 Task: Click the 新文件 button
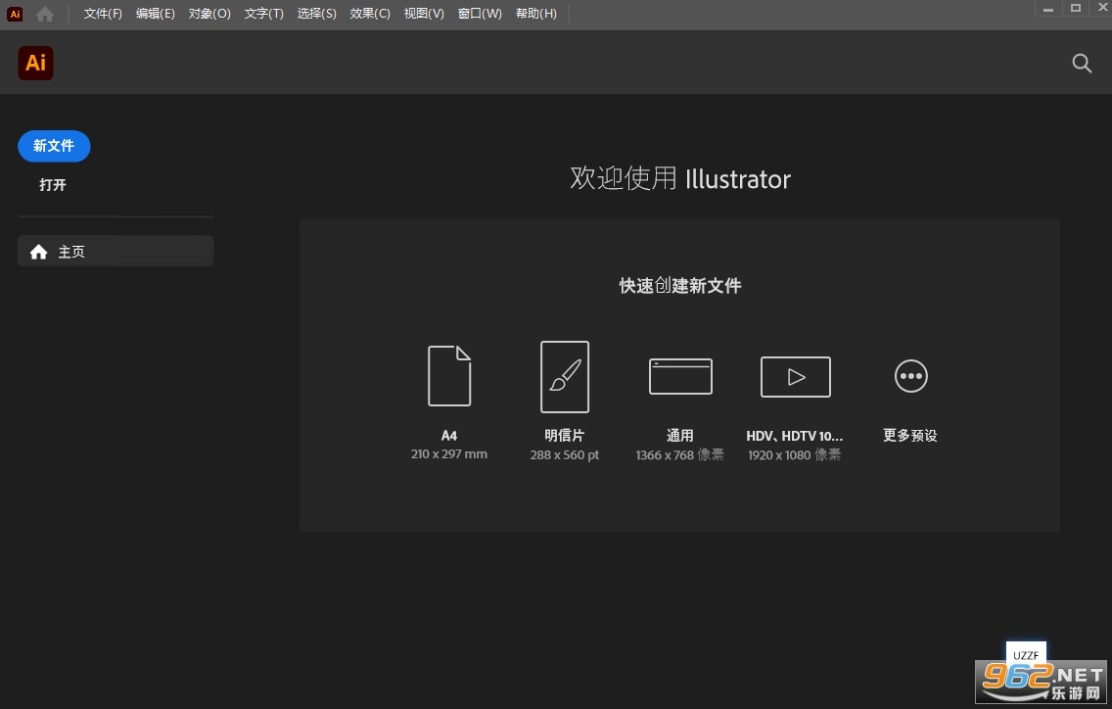54,146
